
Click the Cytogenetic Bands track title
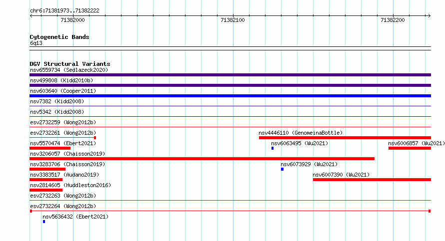point(59,37)
